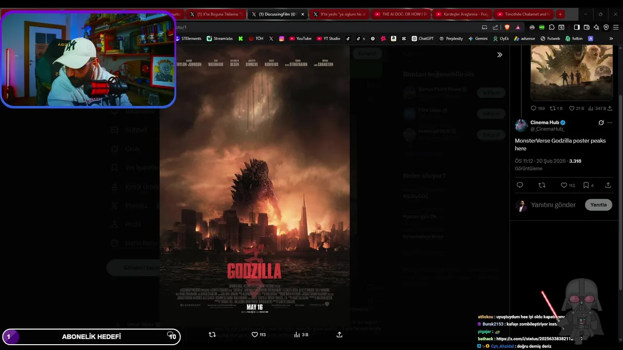Click the Brave Shields lion icon
623x350 pixels.
click(507, 27)
